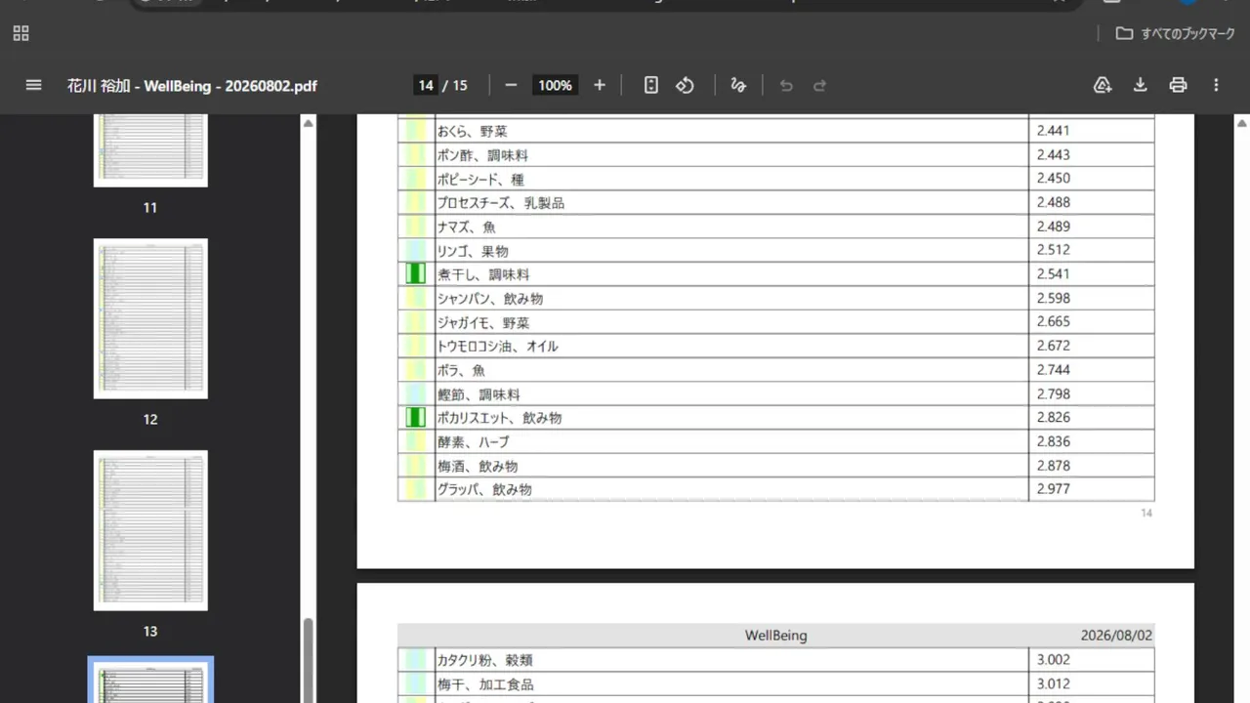
Task: Click the row トウモロコシ油、オイル
Action: (x=775, y=346)
